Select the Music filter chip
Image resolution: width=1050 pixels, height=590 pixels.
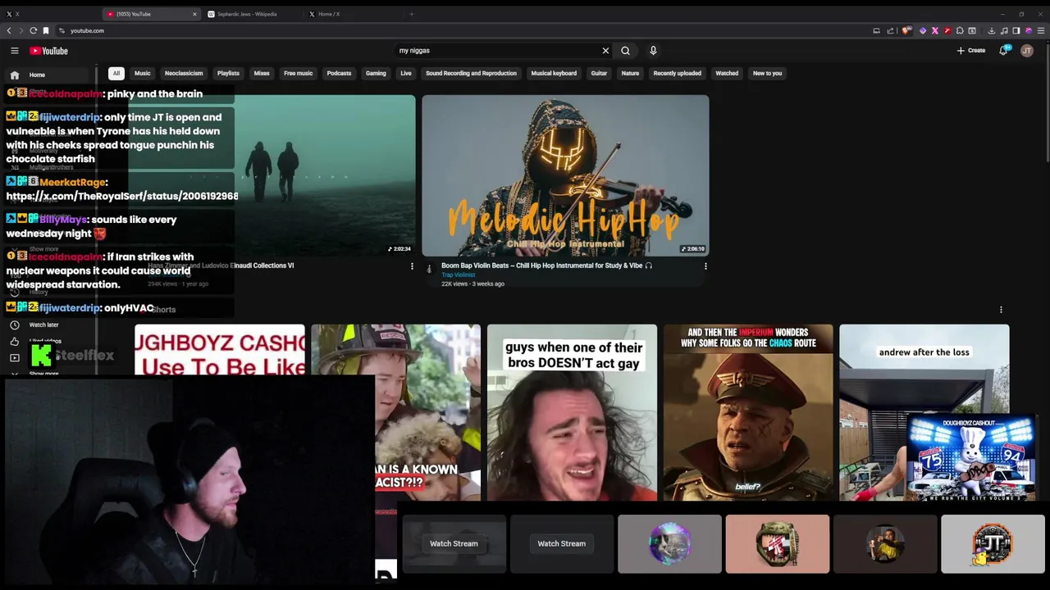point(143,73)
